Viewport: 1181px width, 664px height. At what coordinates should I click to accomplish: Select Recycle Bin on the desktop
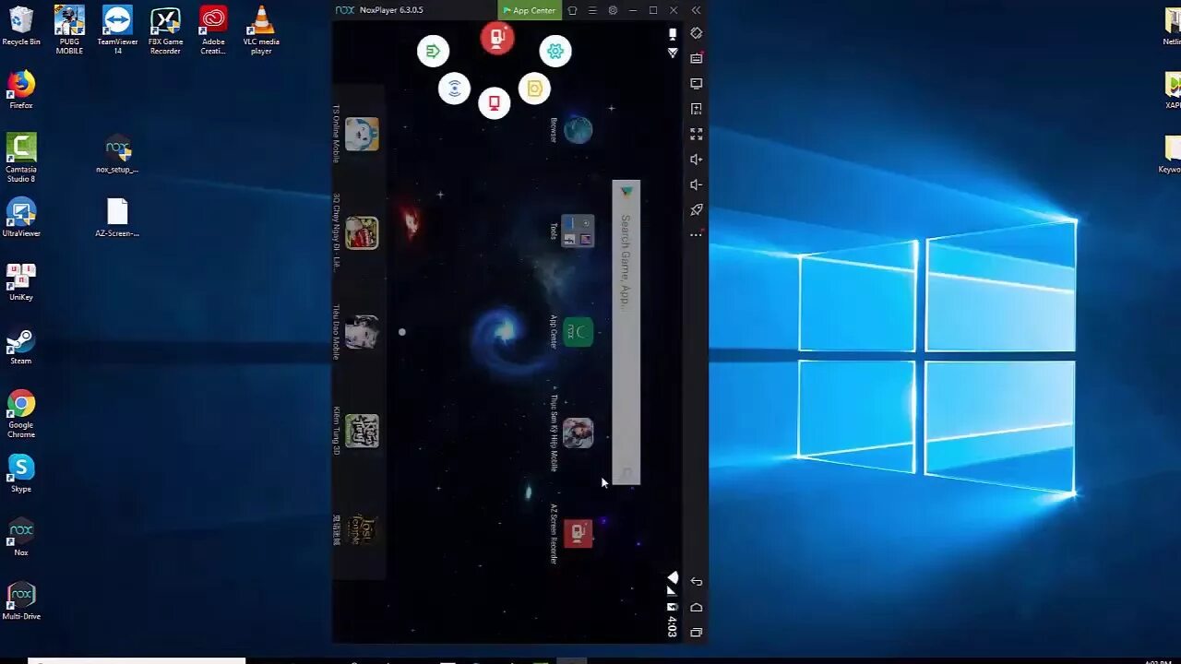(x=21, y=26)
